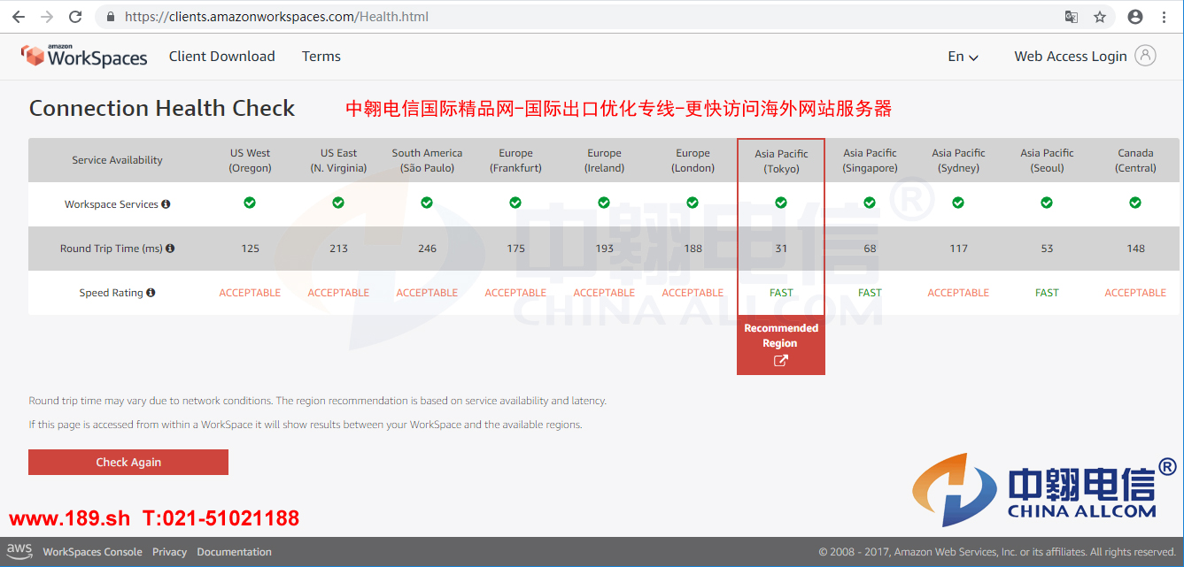Open the Documentation link in the footer
Image resolution: width=1184 pixels, height=567 pixels.
click(x=234, y=551)
